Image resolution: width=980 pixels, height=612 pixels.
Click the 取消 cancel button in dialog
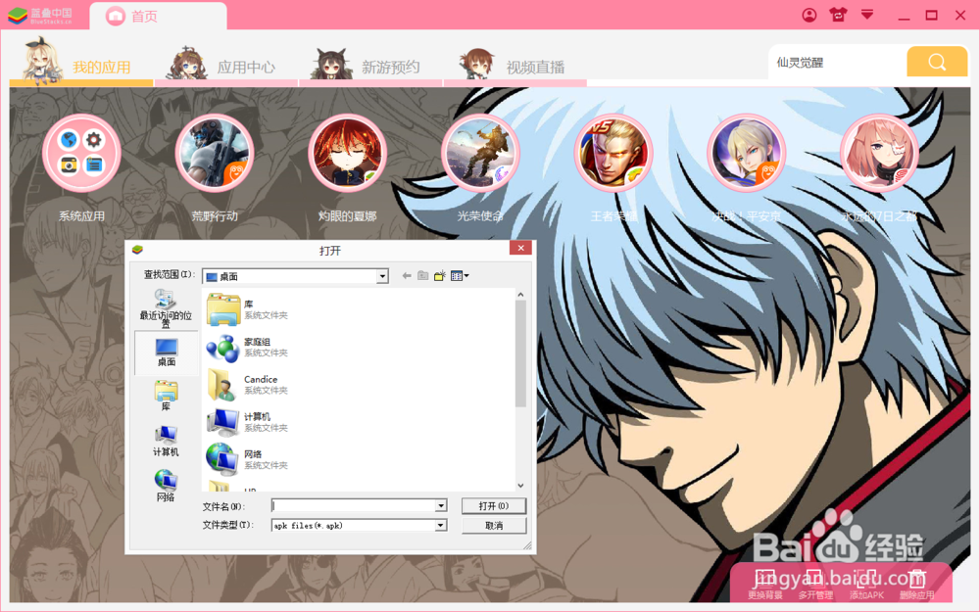click(494, 526)
